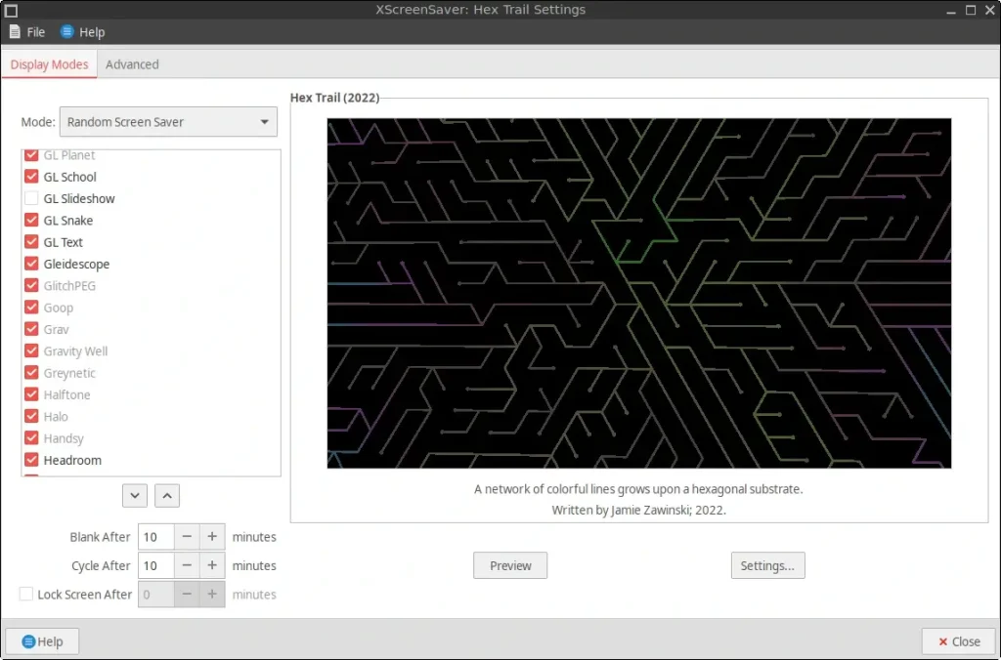Screen dimensions: 1001x660
Task: Click the Preview button
Action: click(510, 565)
